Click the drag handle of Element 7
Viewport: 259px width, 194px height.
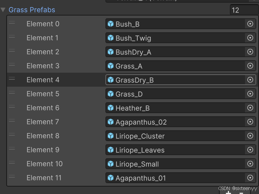coord(12,121)
